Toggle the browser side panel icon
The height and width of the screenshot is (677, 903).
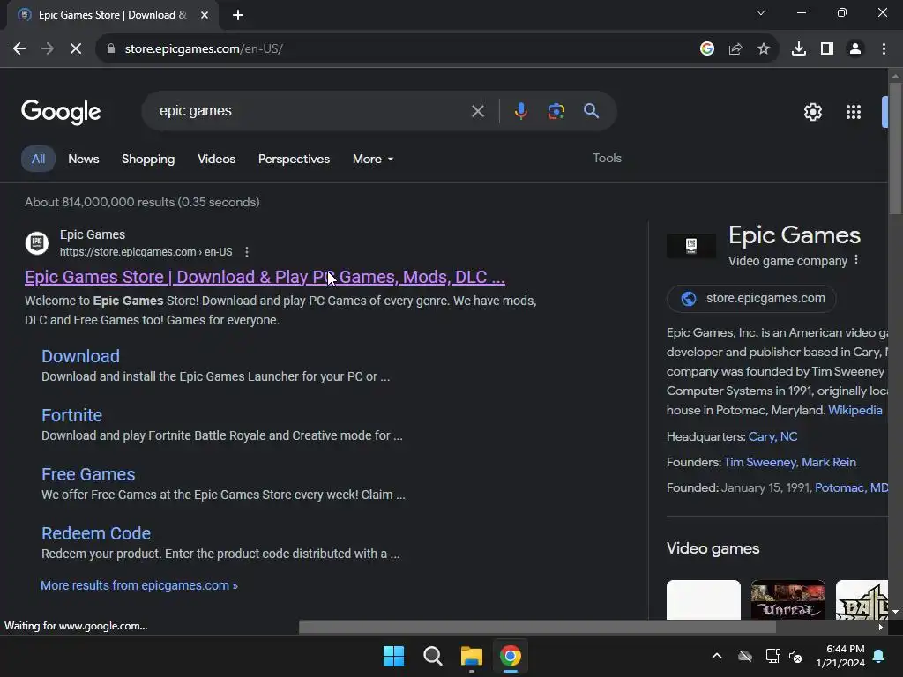click(x=827, y=49)
